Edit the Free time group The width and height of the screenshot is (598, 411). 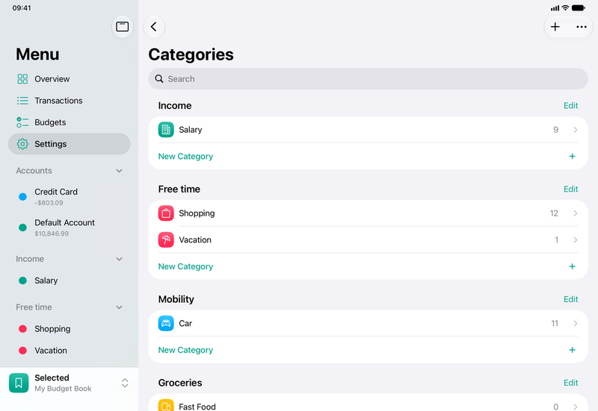pyautogui.click(x=570, y=189)
